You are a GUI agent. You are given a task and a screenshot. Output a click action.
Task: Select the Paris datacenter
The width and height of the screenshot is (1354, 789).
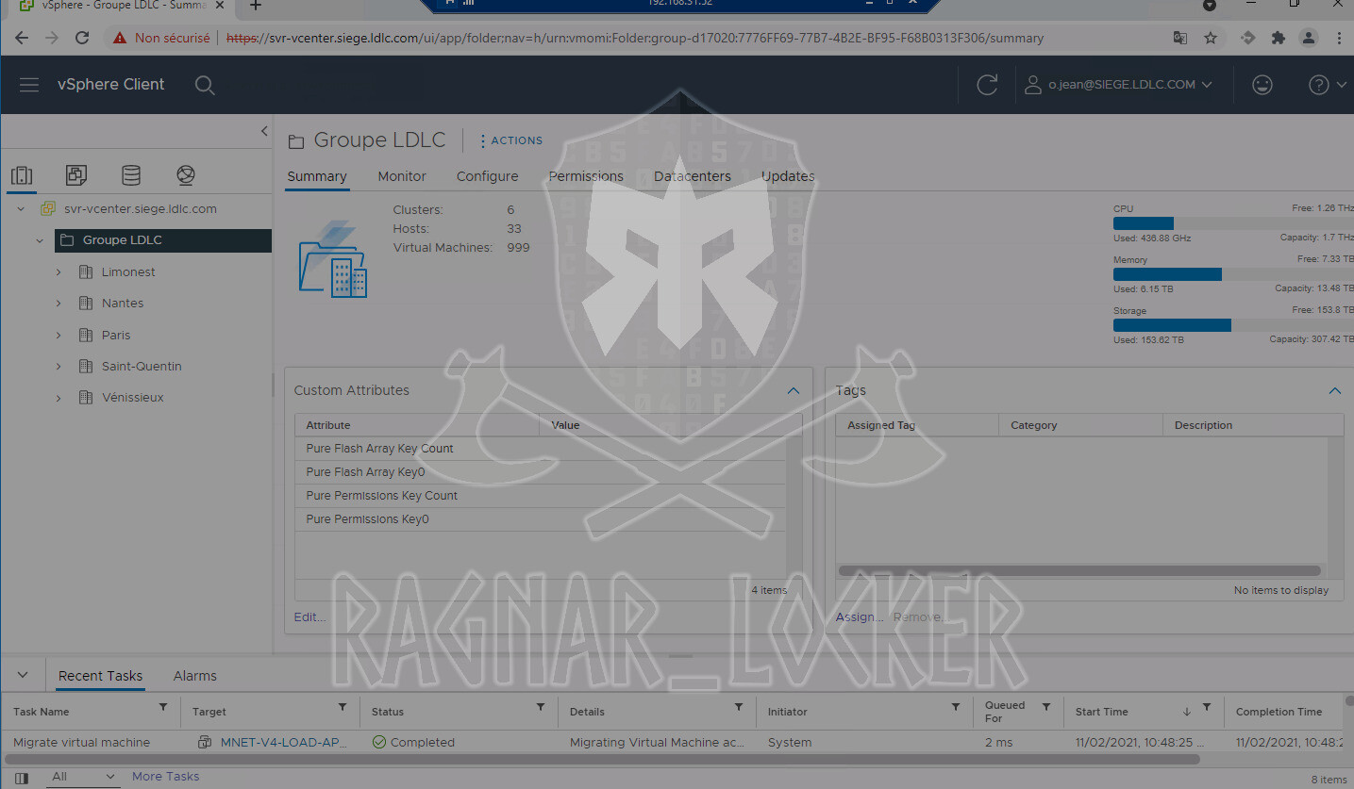point(116,336)
